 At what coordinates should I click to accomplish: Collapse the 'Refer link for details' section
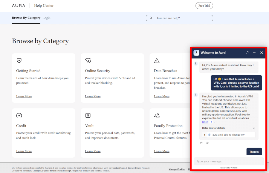[254, 128]
